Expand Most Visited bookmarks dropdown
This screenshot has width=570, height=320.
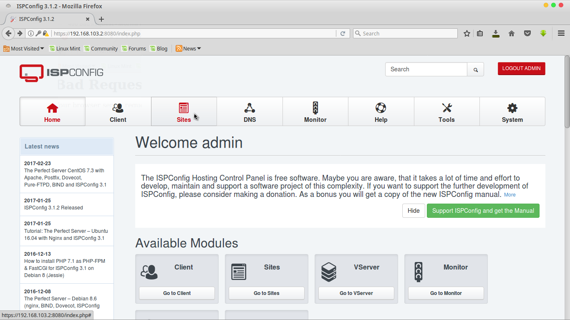point(24,48)
